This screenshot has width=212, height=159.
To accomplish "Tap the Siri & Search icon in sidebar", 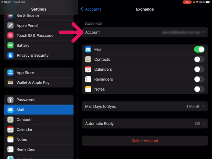I will pyautogui.click(x=10, y=16).
